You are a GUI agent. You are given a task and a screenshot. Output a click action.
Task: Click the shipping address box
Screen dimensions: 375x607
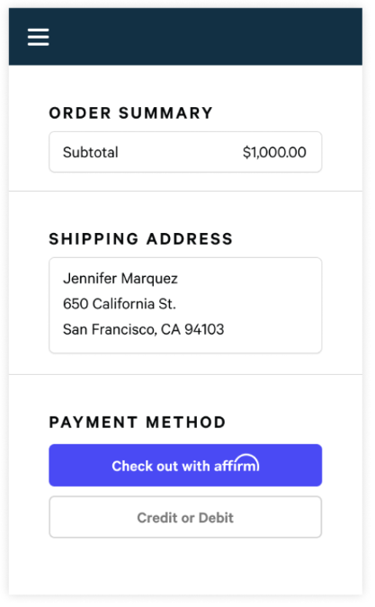[185, 305]
